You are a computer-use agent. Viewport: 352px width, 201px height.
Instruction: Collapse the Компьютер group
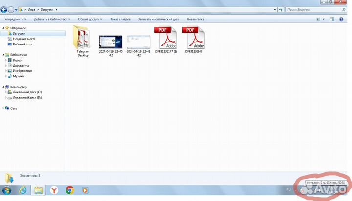pyautogui.click(x=3, y=87)
